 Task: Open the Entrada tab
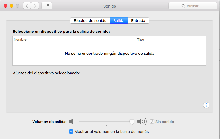(x=138, y=21)
